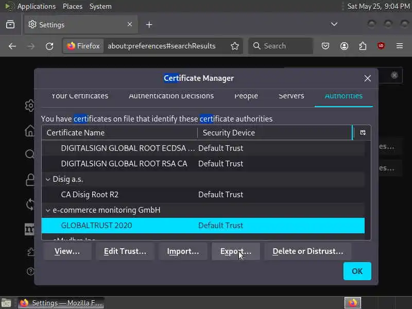Close the Certificate Manager dialog

point(367,78)
